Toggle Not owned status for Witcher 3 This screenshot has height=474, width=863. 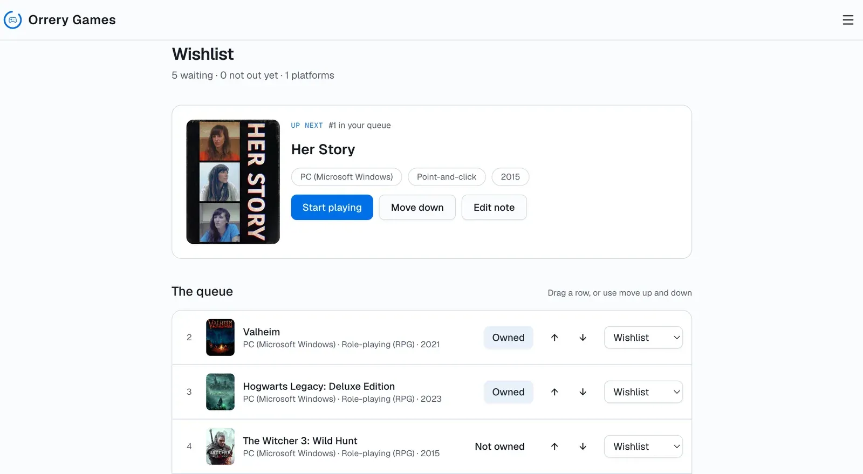(499, 446)
